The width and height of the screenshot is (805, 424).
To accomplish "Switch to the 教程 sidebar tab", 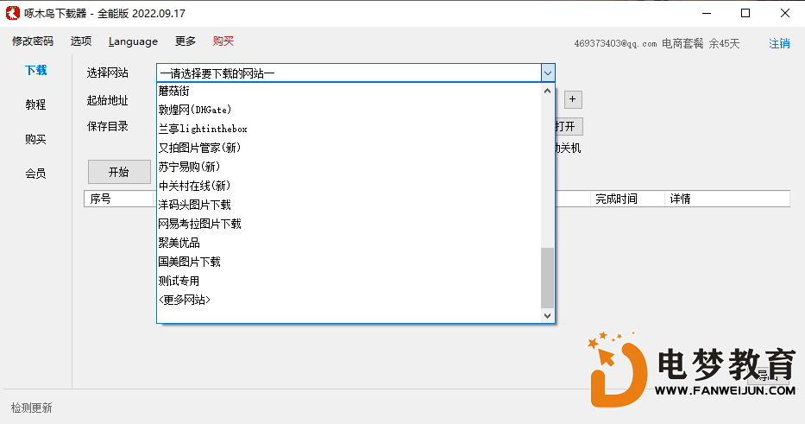I will [36, 104].
